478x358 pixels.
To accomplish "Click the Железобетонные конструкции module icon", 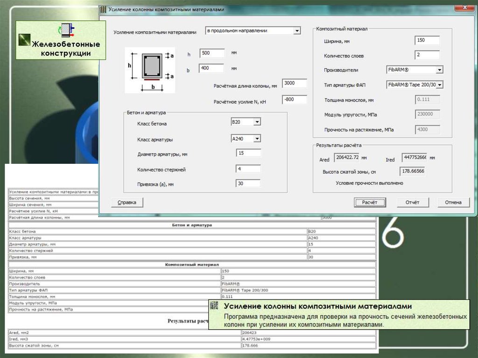I will click(x=65, y=30).
